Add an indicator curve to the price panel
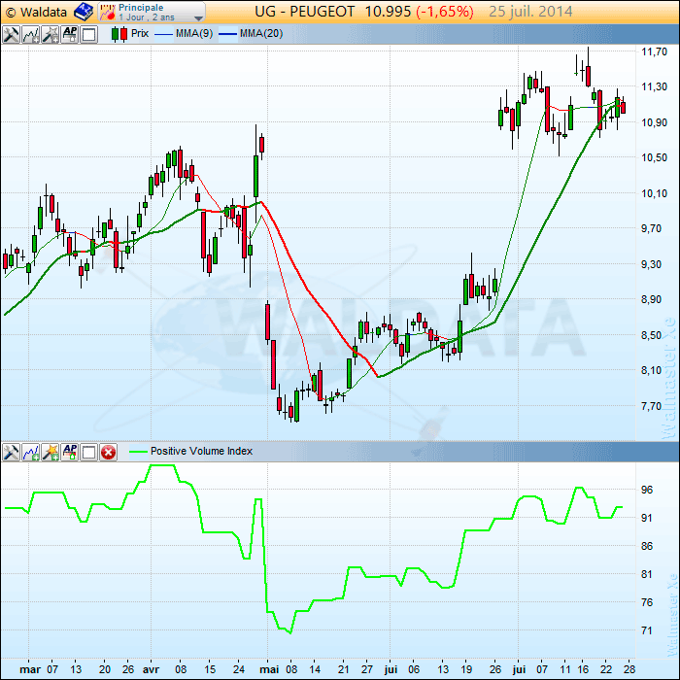The image size is (680, 680). 31,34
